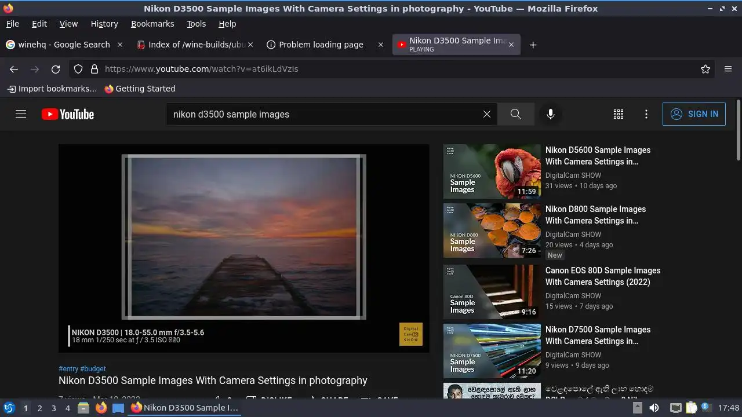Open the volume control in tray
742x417 pixels.
tap(654, 408)
